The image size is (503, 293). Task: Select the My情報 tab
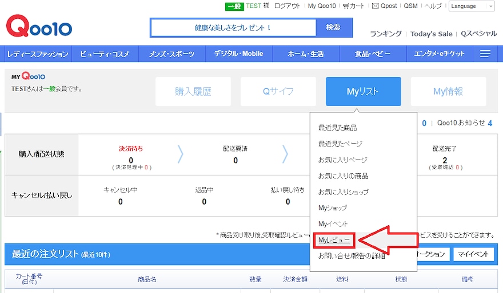tap(448, 91)
